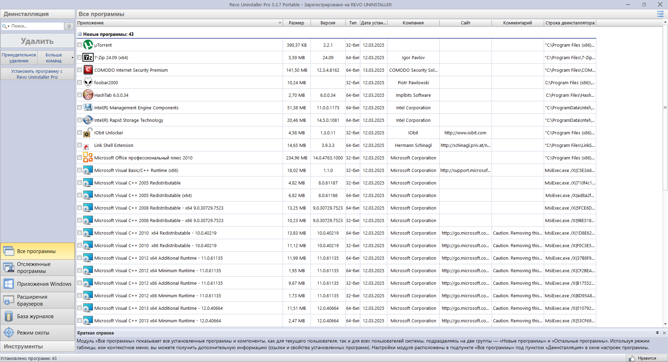
Task: Click the Отслеженные программы sidebar icon
Action: point(9,267)
